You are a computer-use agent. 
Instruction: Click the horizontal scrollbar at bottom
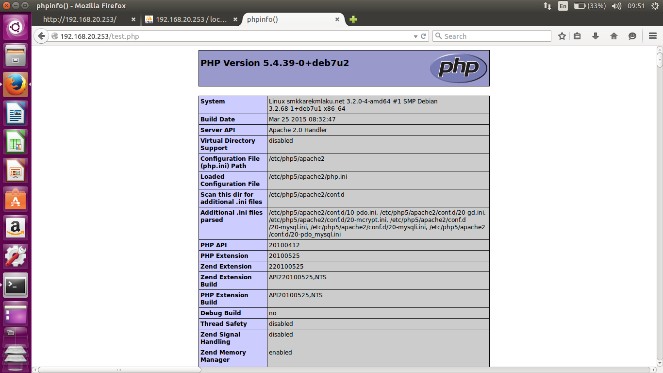pos(119,370)
